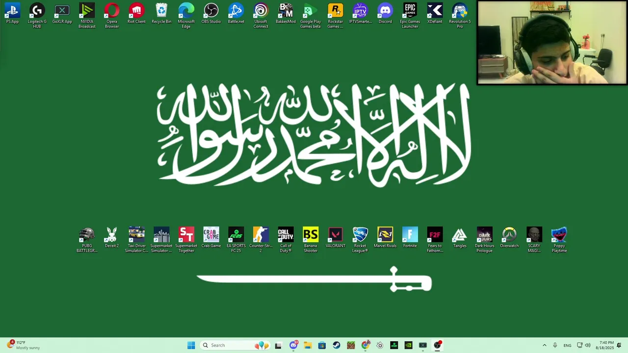The width and height of the screenshot is (628, 353).
Task: Open the Discord desktop shortcut
Action: click(385, 14)
